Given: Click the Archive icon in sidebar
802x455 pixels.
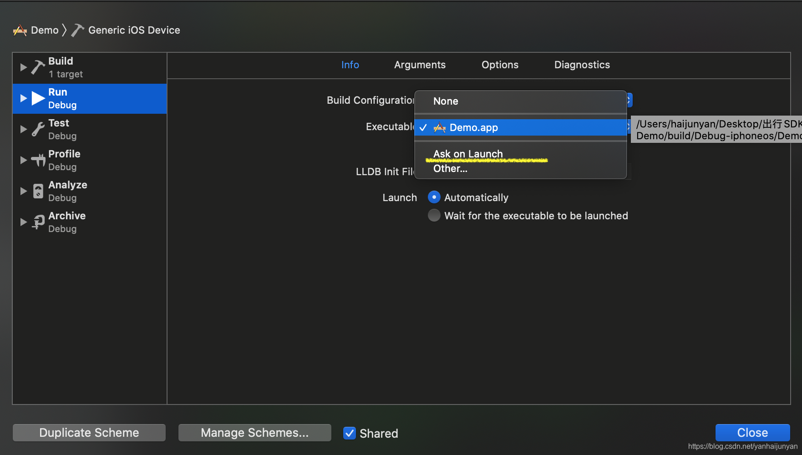Looking at the screenshot, I should click(x=38, y=222).
